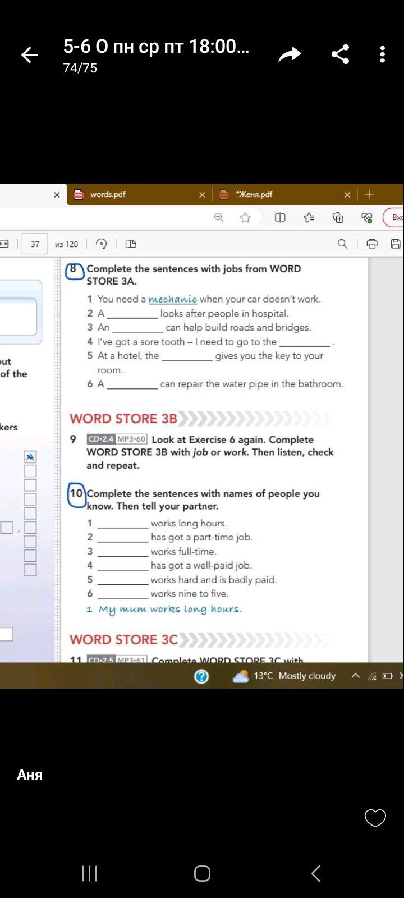Image resolution: width=404 pixels, height=898 pixels.
Task: Click 'works nine to five.' line
Action: 190,593
